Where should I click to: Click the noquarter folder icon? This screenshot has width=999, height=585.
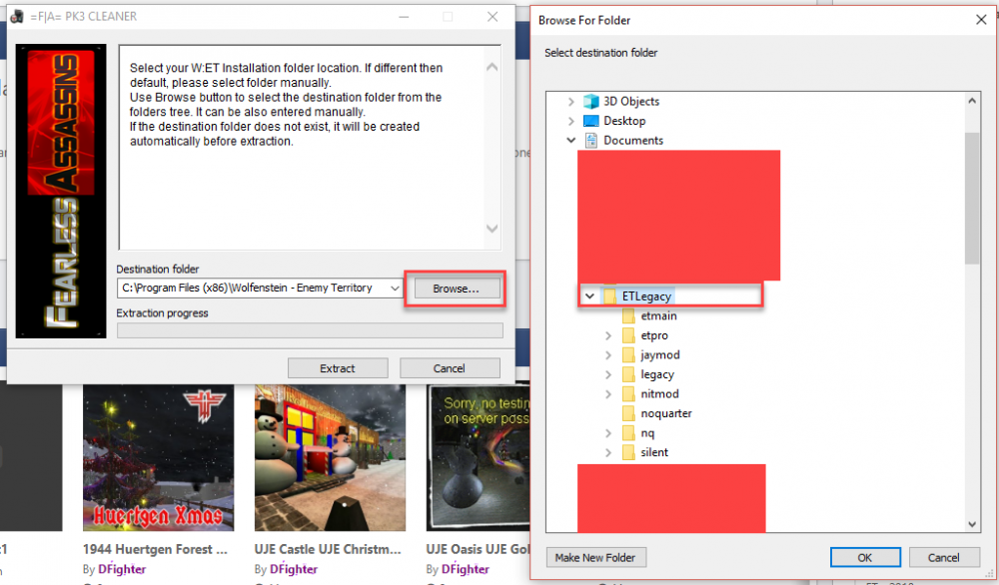628,413
